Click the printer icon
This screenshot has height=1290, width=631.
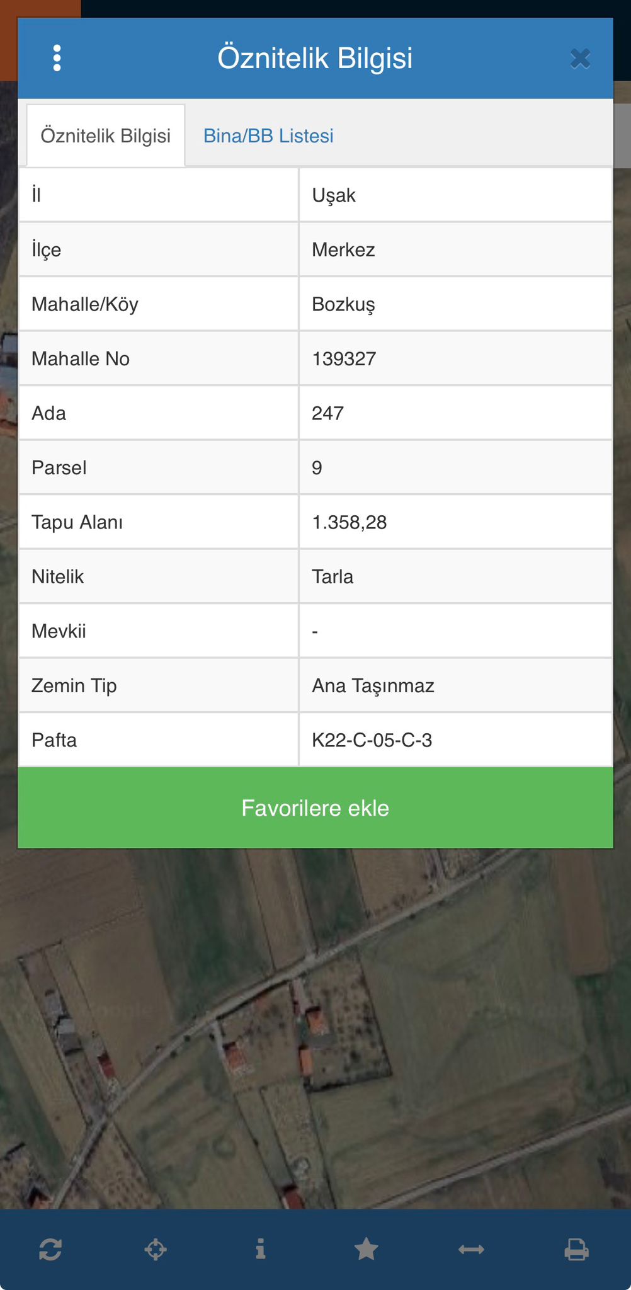(576, 1249)
